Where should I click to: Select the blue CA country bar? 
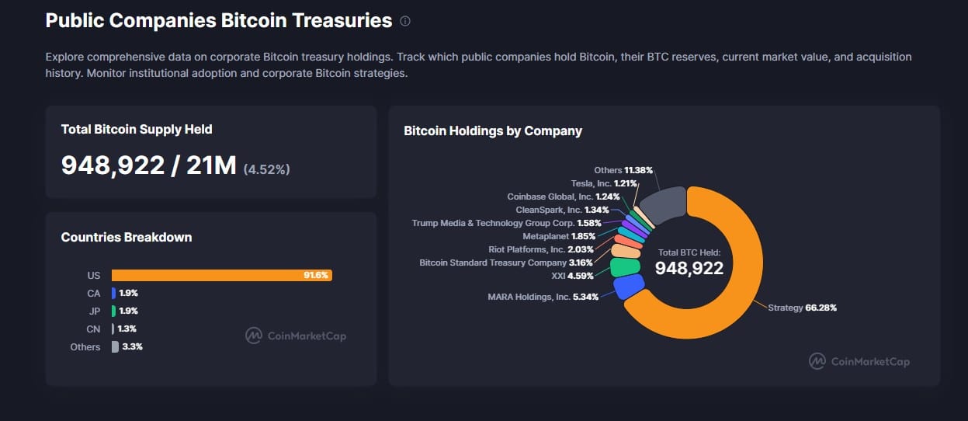point(113,293)
